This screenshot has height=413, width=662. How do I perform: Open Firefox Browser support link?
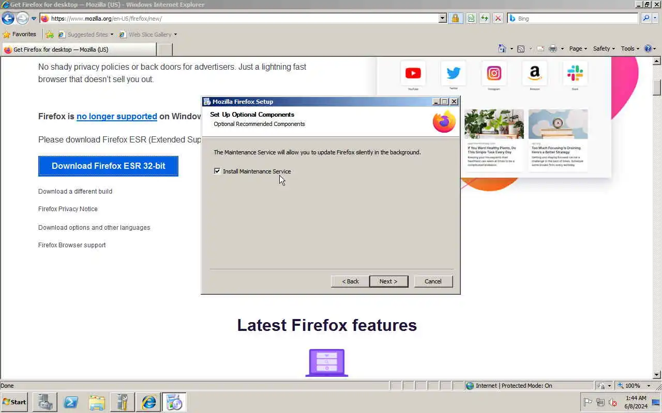coord(72,245)
